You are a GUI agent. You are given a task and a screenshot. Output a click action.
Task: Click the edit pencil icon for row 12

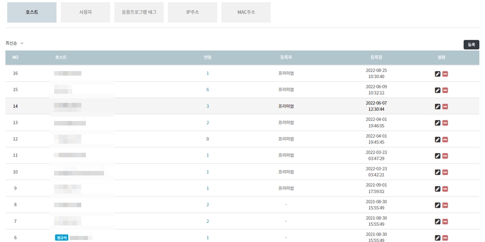438,140
